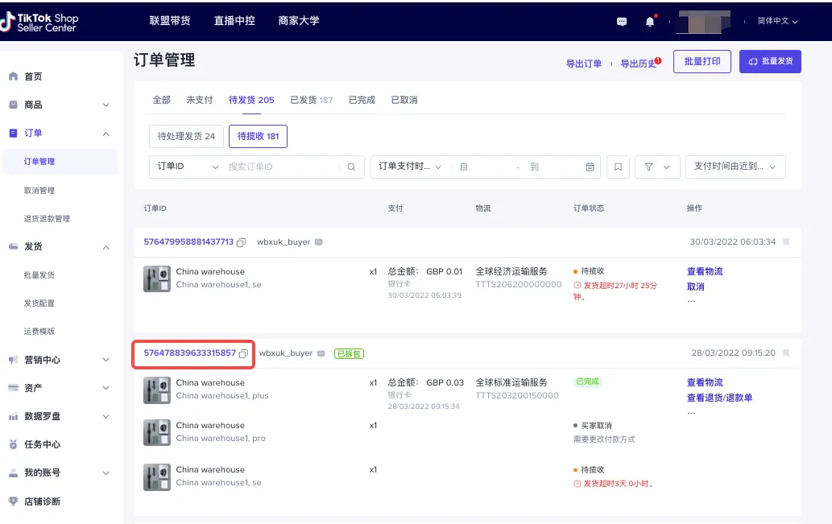Open the 支付时间由近到远 sort dropdown
832x524 pixels.
[x=734, y=167]
